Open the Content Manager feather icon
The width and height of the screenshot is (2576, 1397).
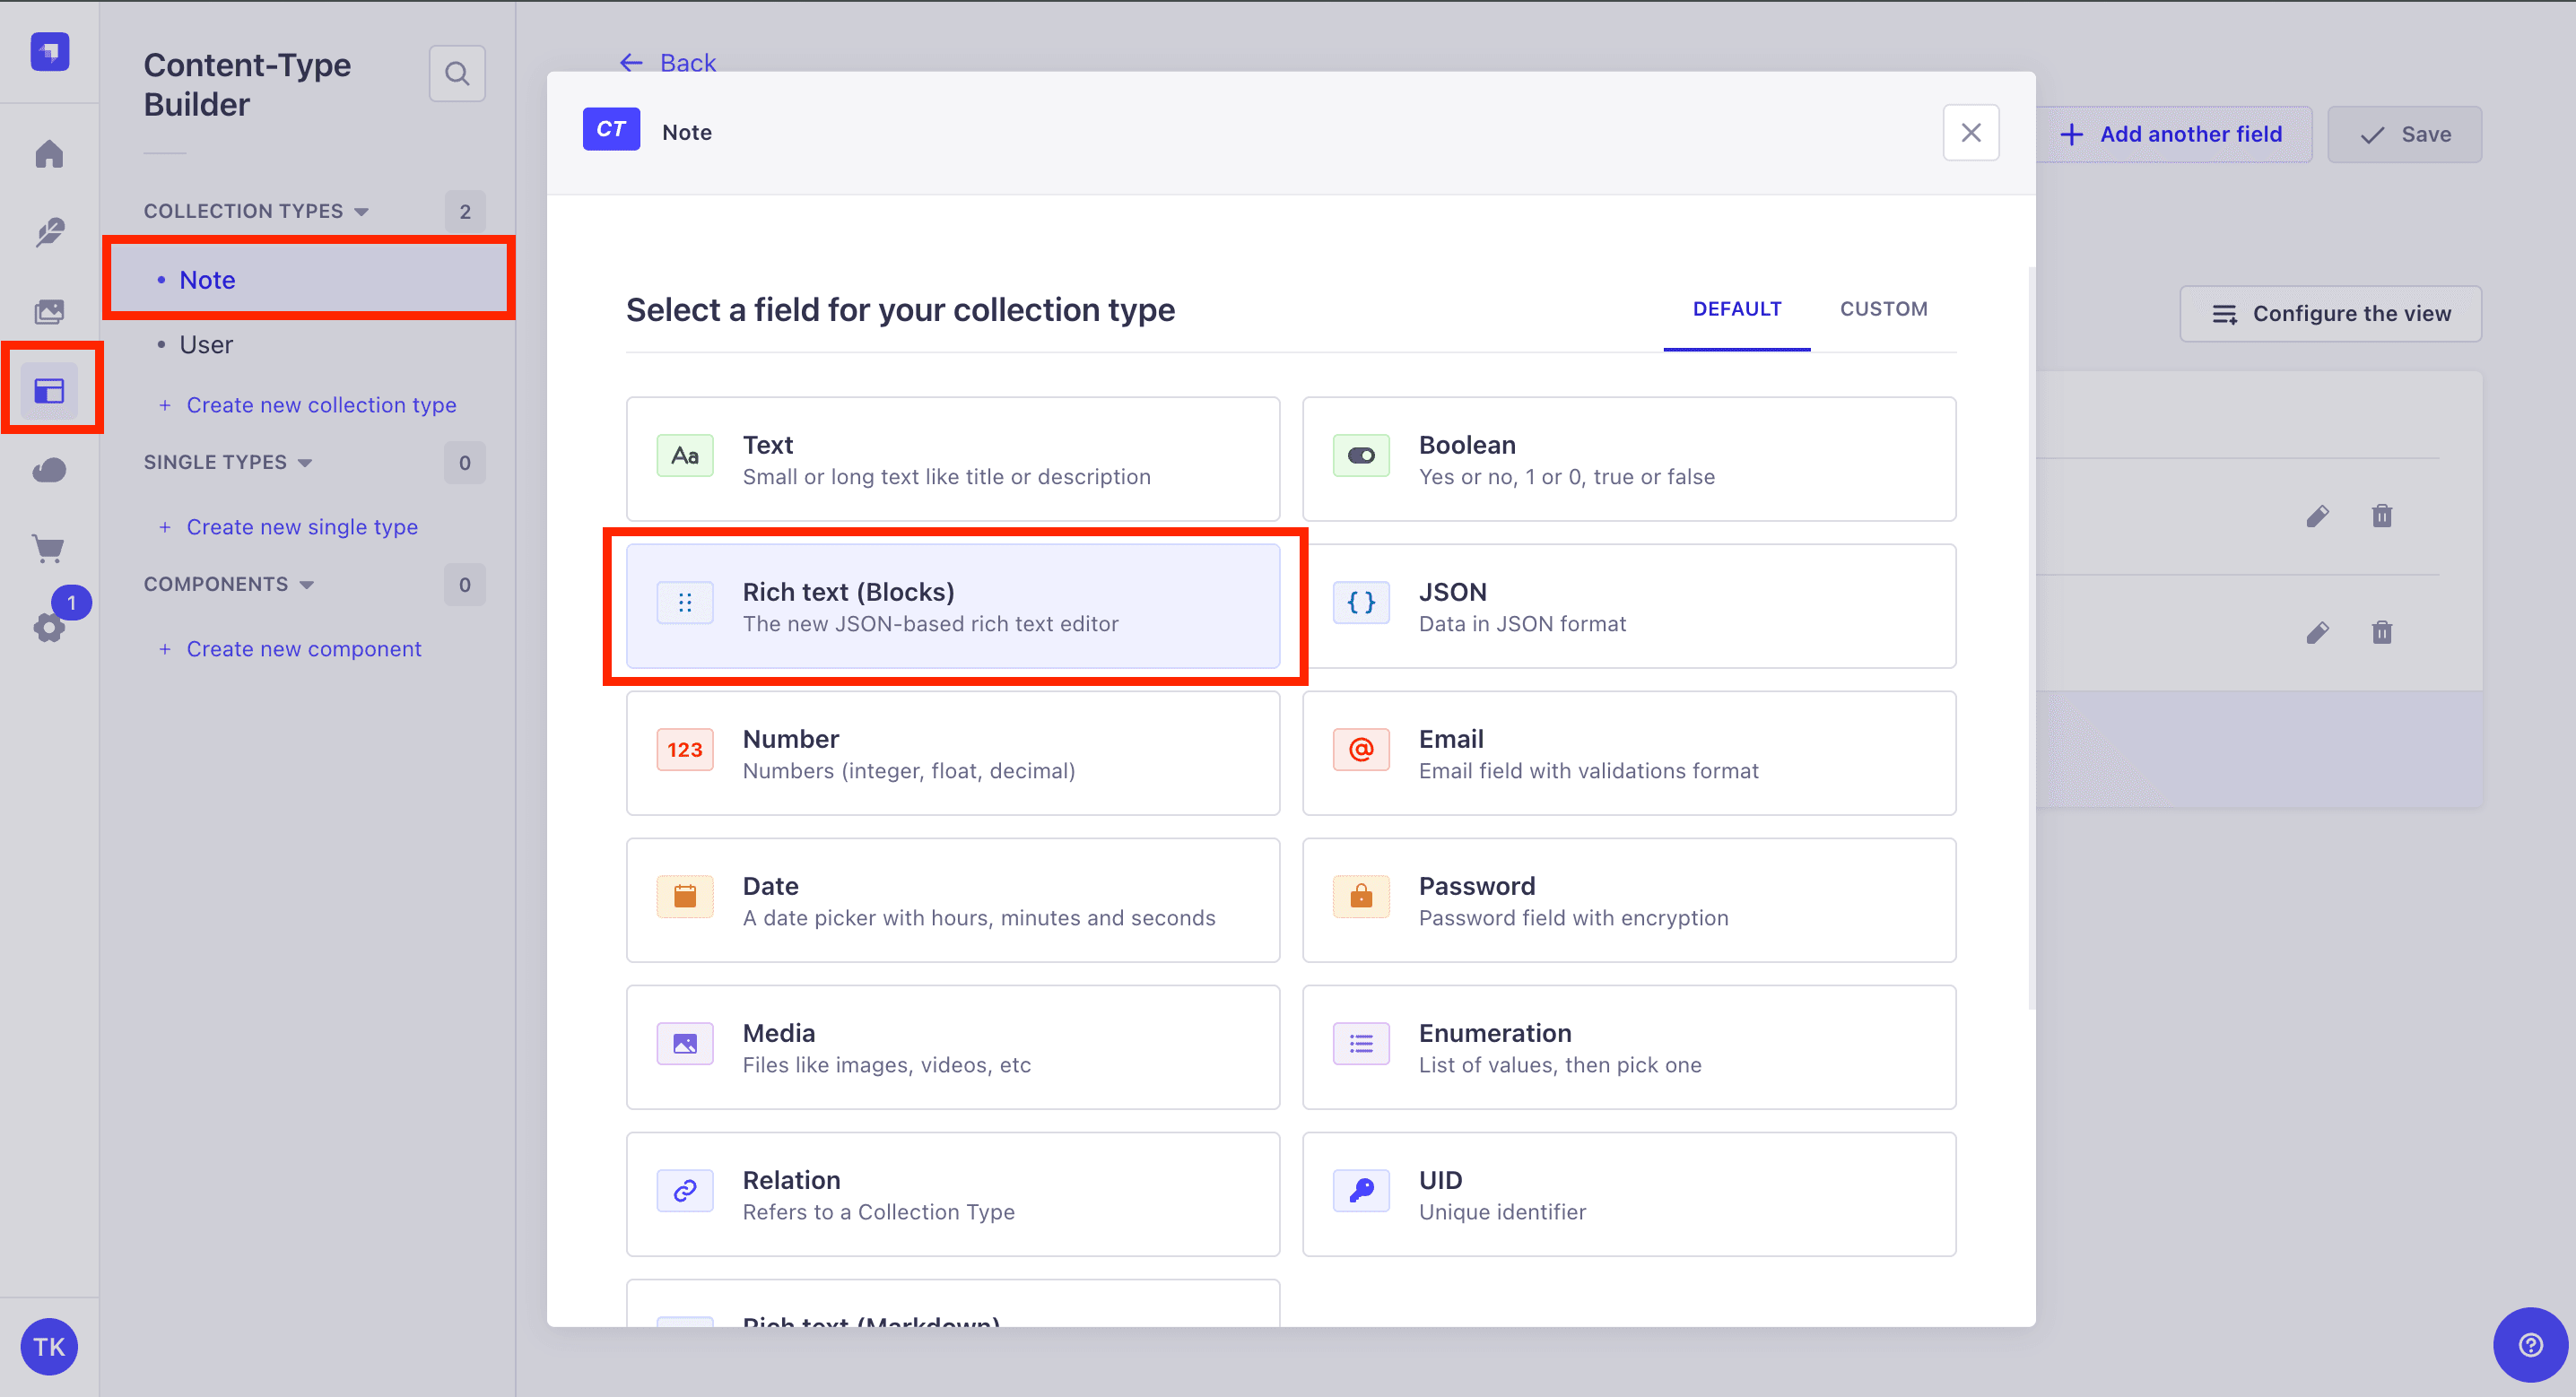pos(49,233)
